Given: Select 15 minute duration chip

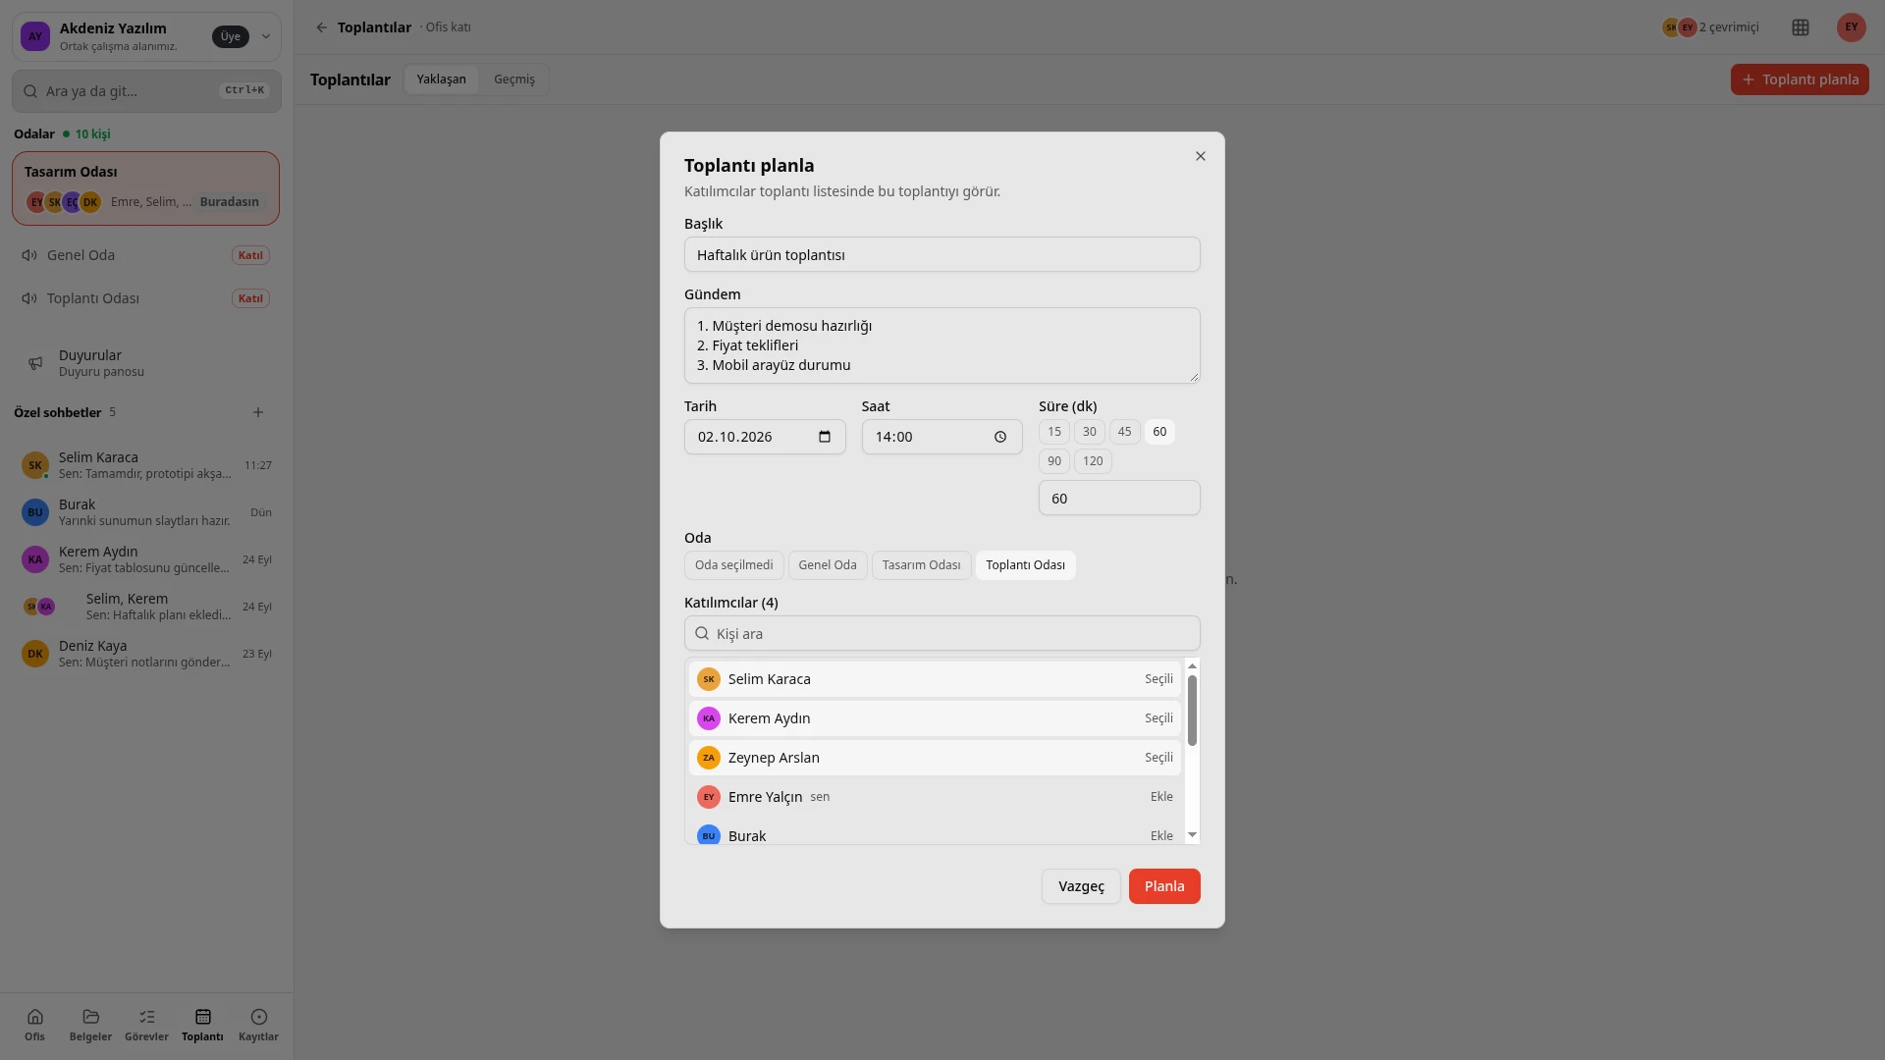Looking at the screenshot, I should (1054, 432).
